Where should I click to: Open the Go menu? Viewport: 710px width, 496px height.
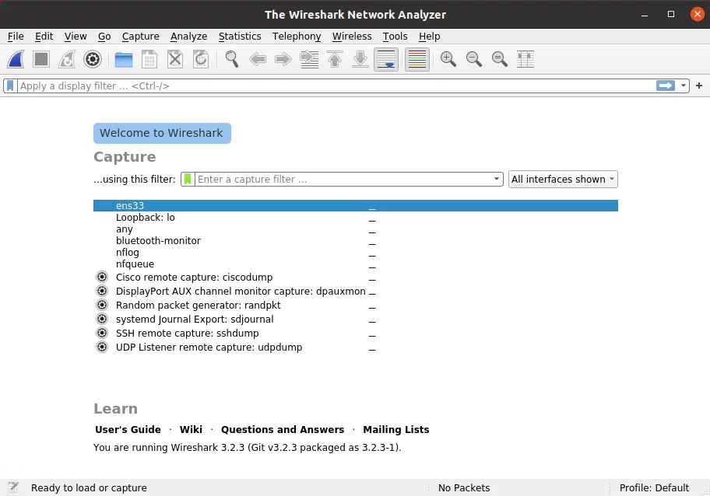tap(104, 37)
